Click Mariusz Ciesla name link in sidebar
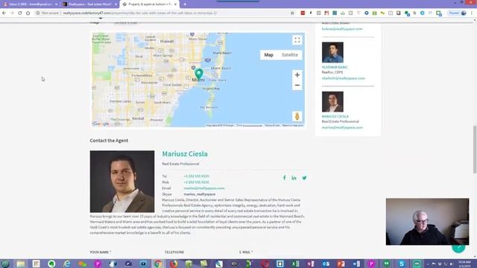 335,116
